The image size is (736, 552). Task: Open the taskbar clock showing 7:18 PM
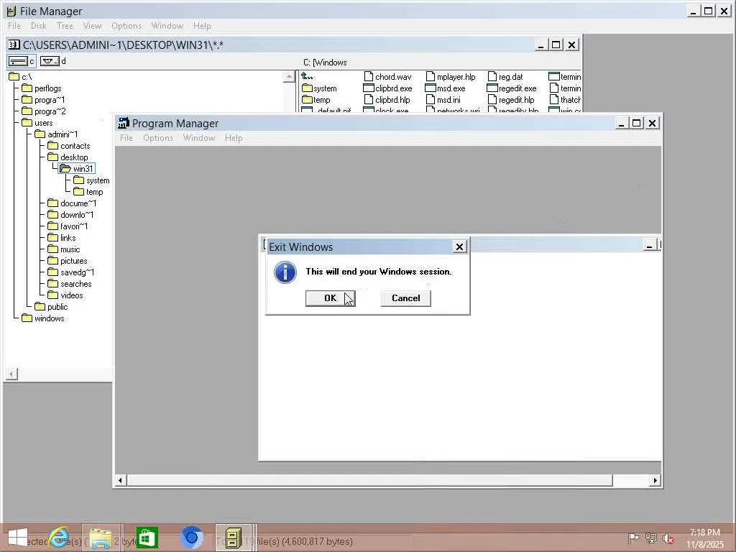(704, 538)
